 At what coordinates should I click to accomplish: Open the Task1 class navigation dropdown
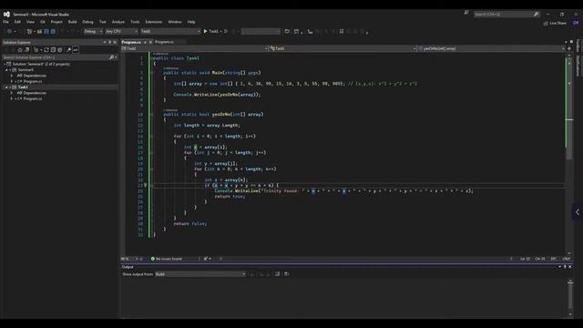[x=343, y=48]
